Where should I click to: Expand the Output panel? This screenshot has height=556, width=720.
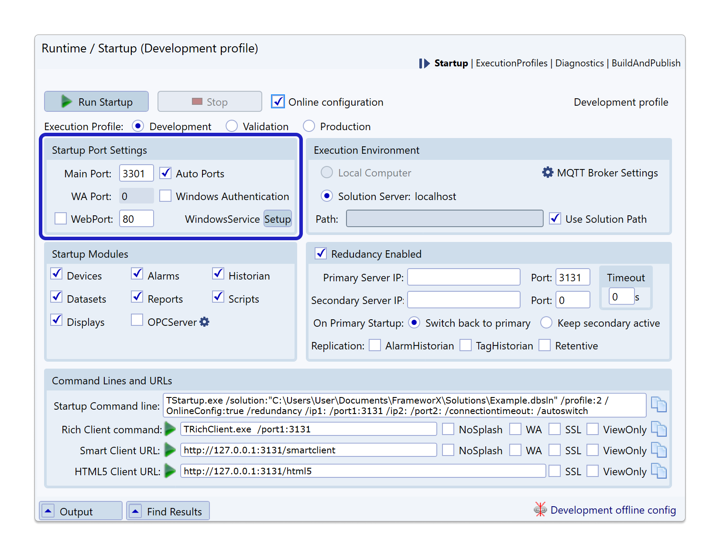pyautogui.click(x=48, y=511)
